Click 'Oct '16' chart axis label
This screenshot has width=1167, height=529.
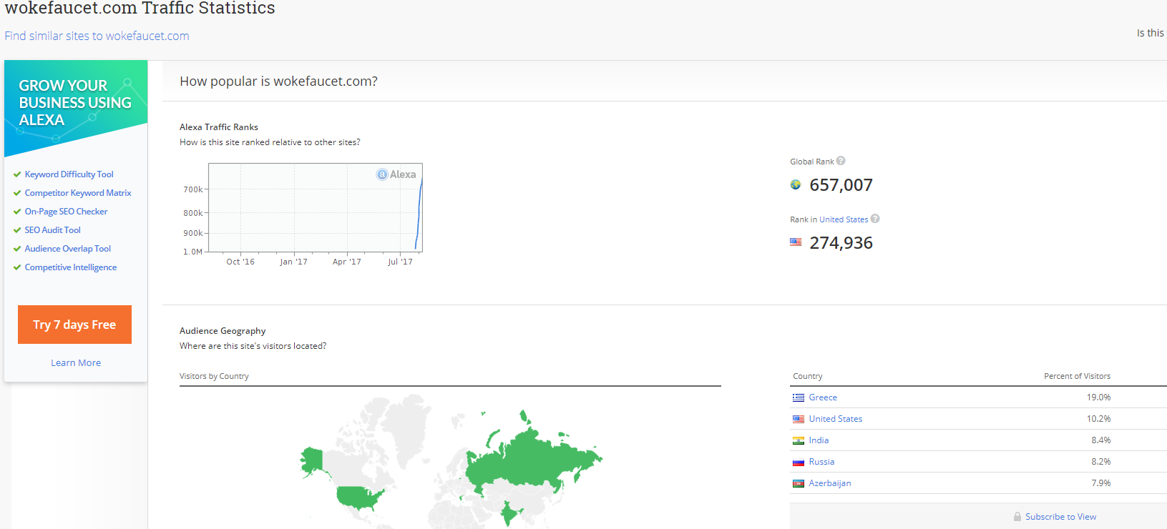click(x=240, y=262)
